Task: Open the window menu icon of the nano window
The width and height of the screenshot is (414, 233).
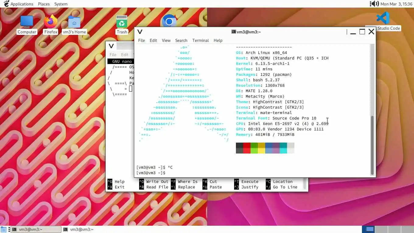Action: coord(111,46)
